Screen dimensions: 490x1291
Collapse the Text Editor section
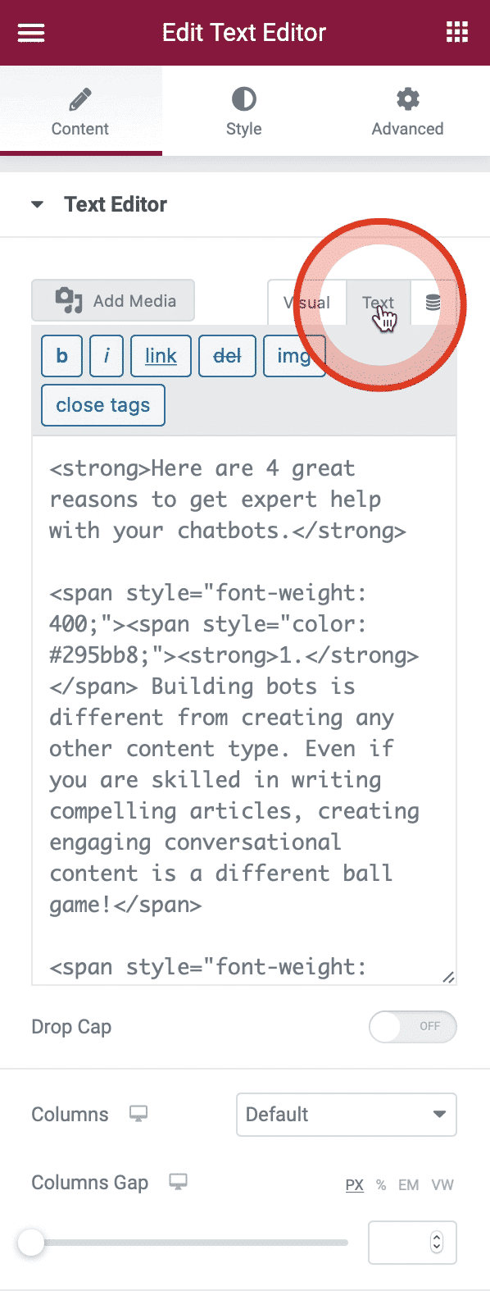coord(37,204)
